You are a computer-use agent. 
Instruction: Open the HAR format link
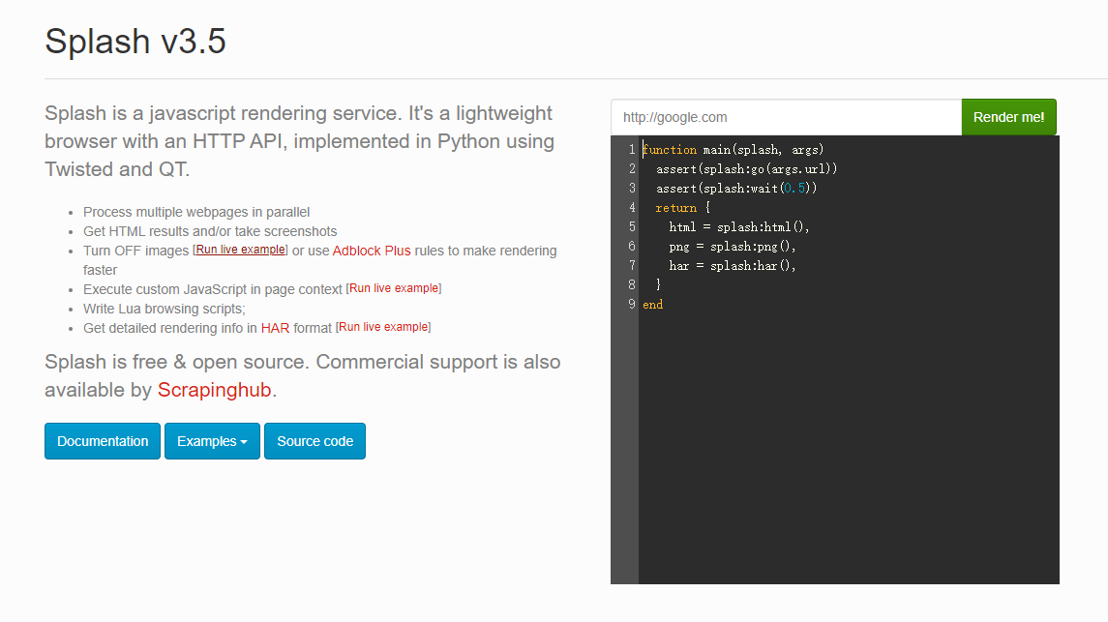[x=275, y=328]
